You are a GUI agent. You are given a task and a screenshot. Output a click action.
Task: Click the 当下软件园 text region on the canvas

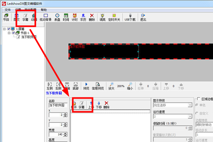[x=104, y=52]
